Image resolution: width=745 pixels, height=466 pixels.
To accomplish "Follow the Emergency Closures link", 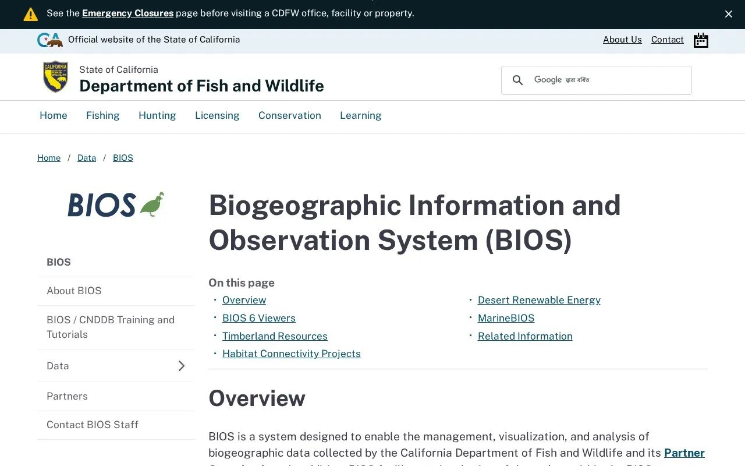I will [x=127, y=13].
